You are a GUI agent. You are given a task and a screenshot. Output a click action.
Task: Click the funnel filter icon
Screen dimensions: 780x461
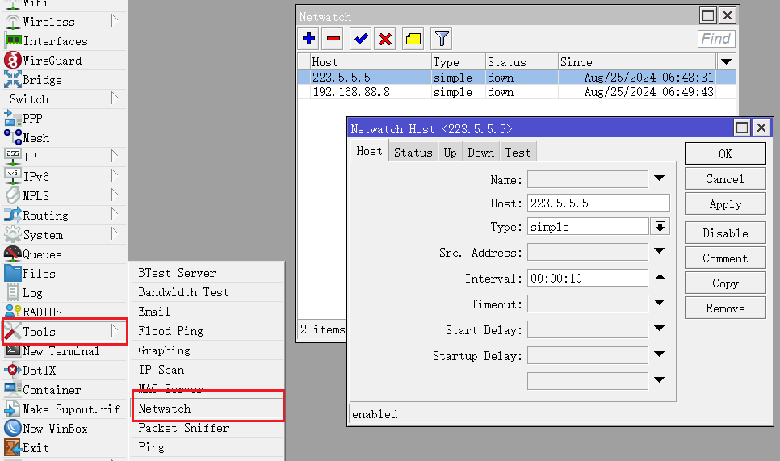point(441,39)
